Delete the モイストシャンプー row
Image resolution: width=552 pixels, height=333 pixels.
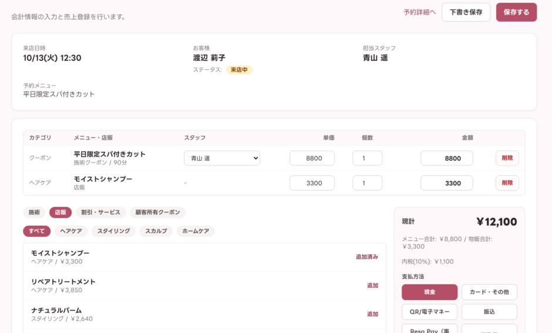coord(507,183)
